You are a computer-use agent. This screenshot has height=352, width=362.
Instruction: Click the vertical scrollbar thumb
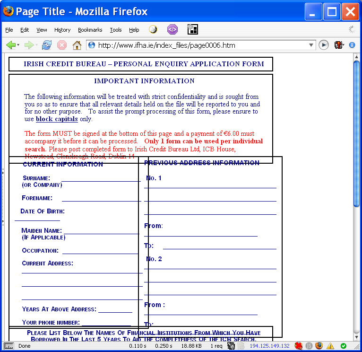356,133
